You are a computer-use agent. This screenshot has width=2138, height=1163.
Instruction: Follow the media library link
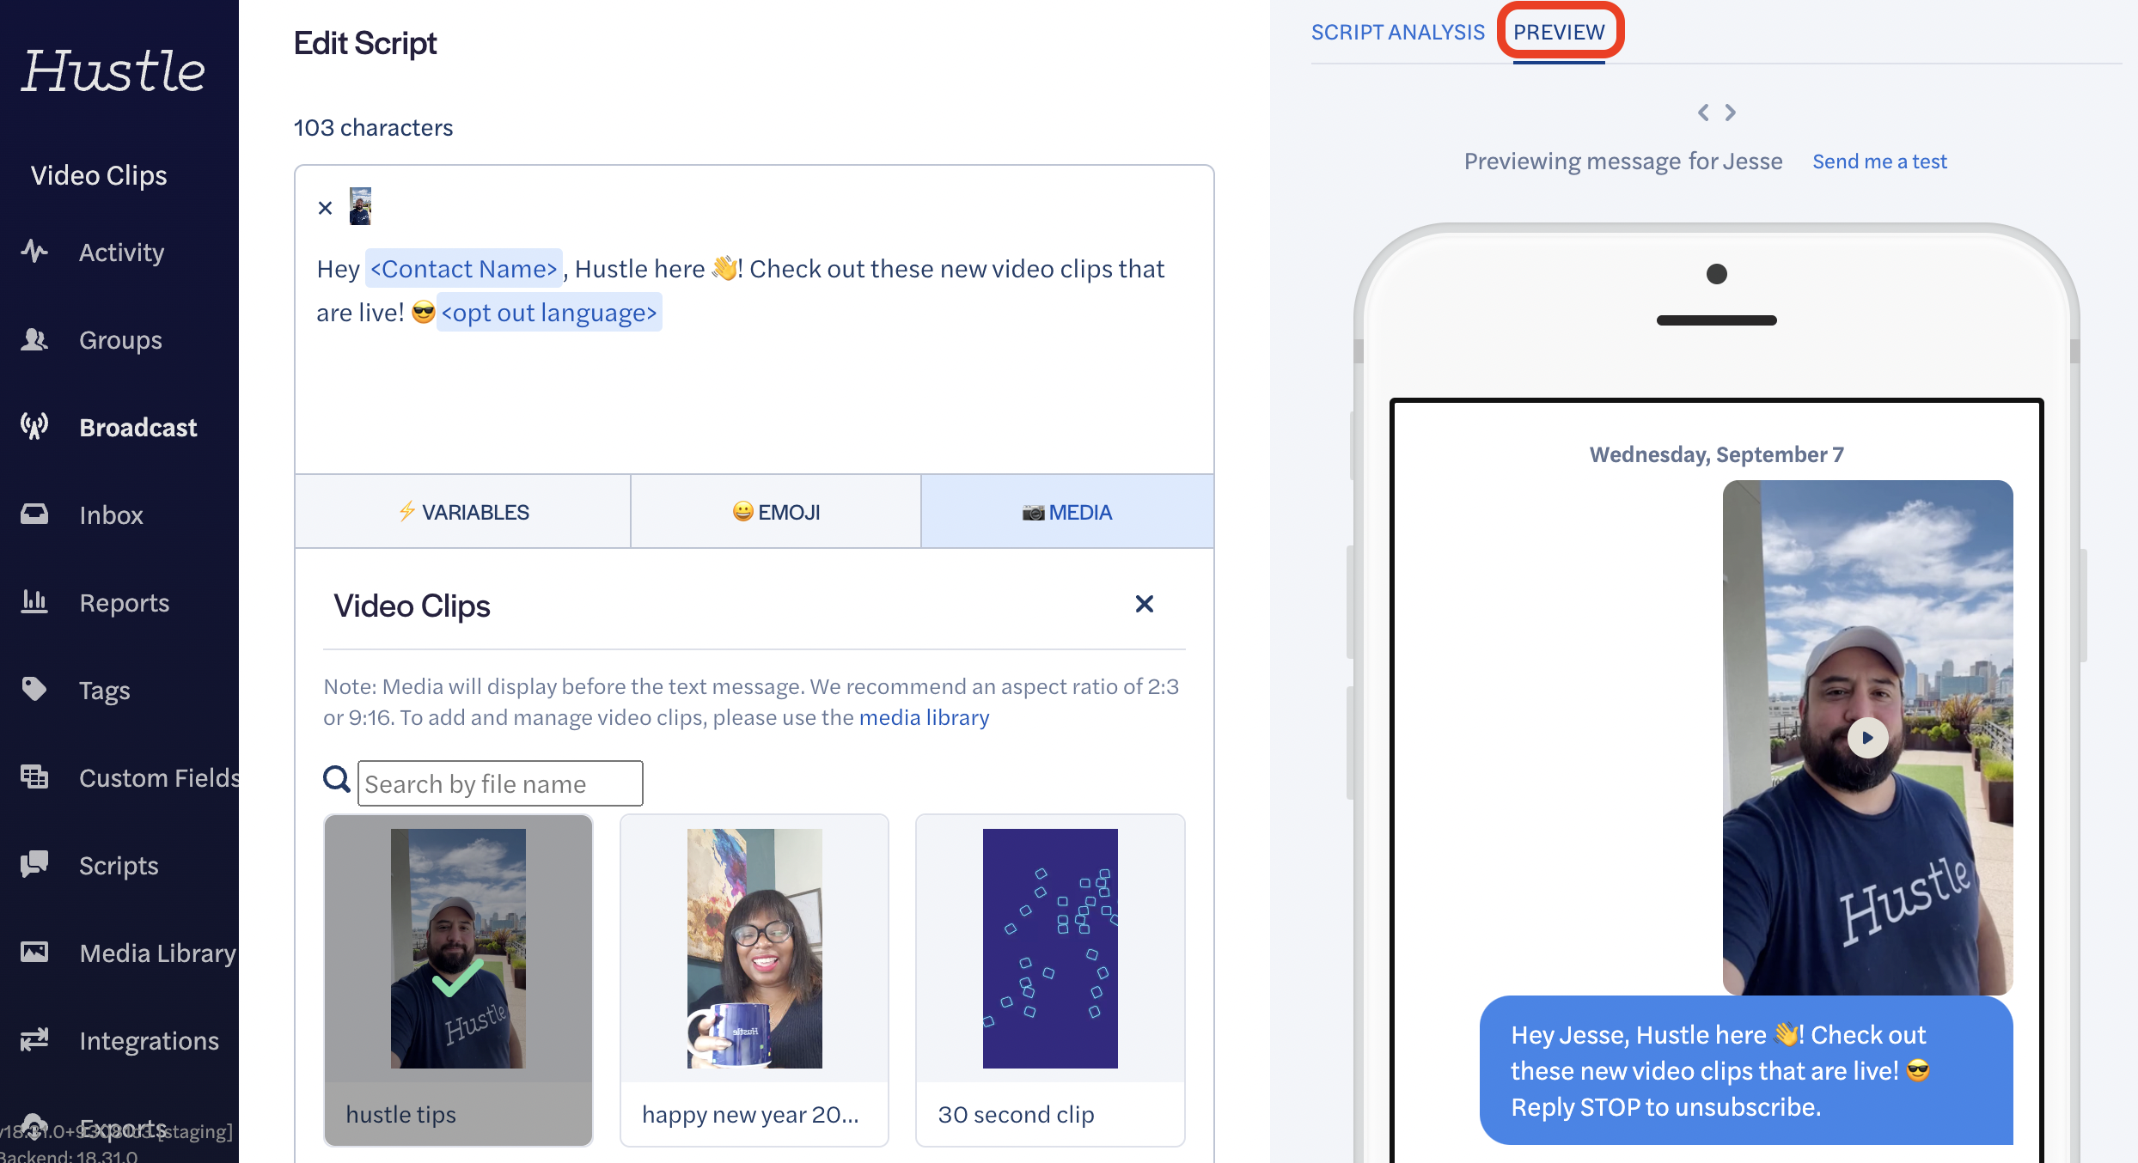(924, 717)
